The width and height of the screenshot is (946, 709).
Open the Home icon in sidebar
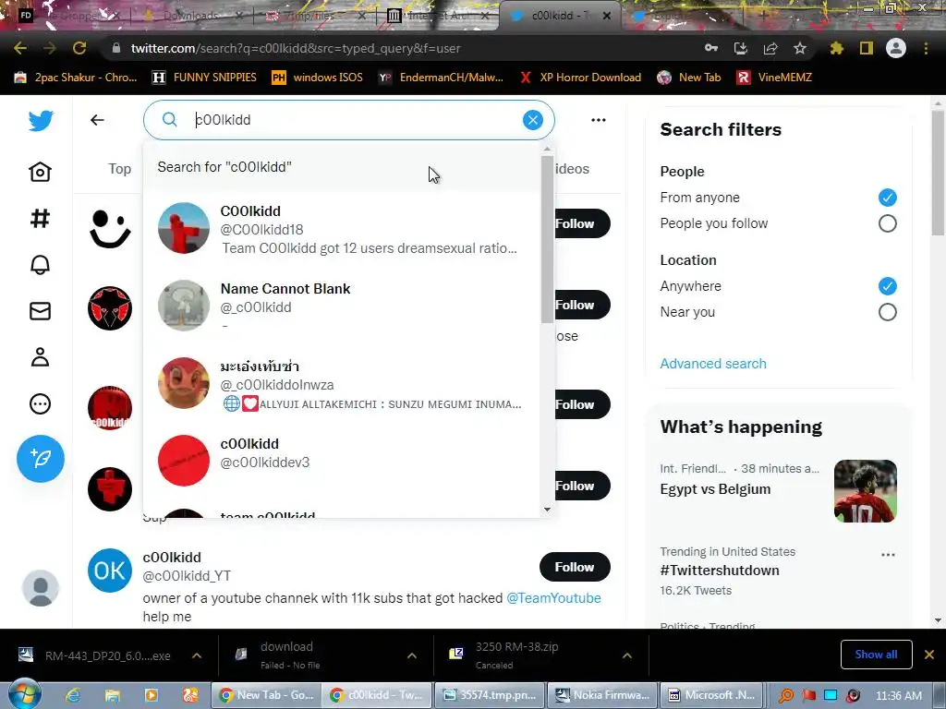click(x=41, y=173)
